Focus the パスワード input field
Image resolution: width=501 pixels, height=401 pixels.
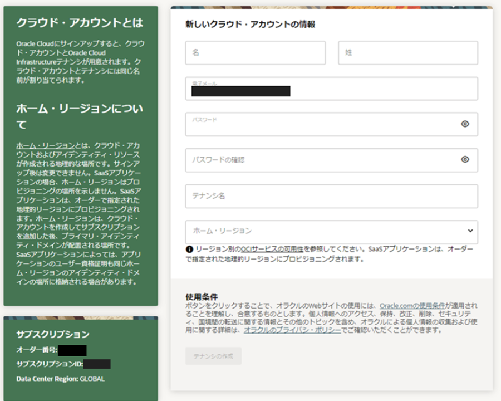pyautogui.click(x=332, y=124)
